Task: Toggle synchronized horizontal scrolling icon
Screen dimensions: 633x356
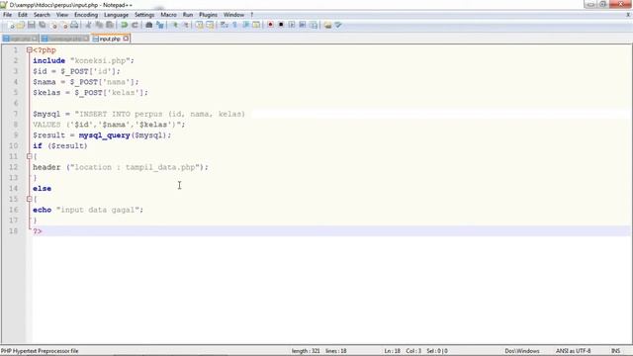Action: 210,25
